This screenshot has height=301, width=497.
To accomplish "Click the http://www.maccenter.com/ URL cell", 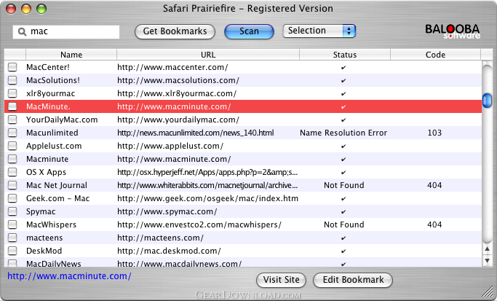I will tap(172, 67).
